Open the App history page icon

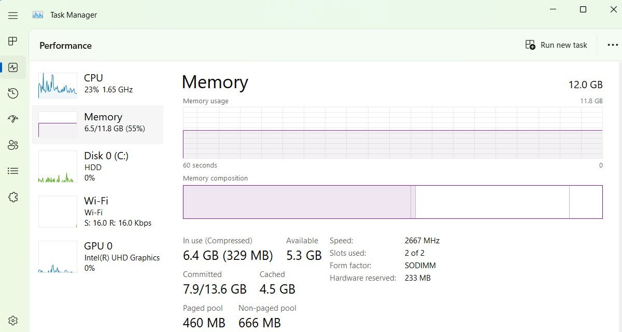(13, 93)
